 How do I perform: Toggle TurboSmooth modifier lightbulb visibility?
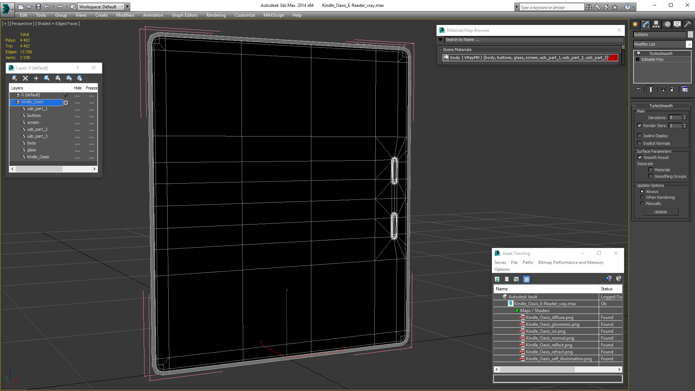[639, 54]
